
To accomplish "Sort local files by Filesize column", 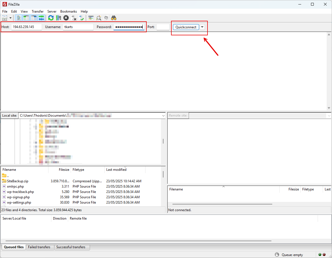I will point(60,170).
